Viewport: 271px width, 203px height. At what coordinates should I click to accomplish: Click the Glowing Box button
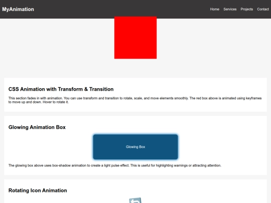(135, 147)
